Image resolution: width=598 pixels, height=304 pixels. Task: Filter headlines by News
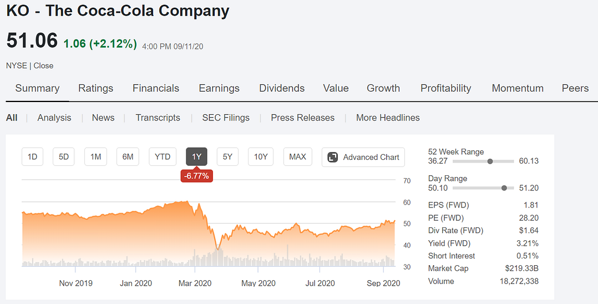click(103, 118)
